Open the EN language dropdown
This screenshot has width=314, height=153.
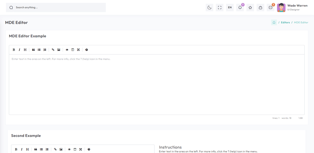click(230, 8)
